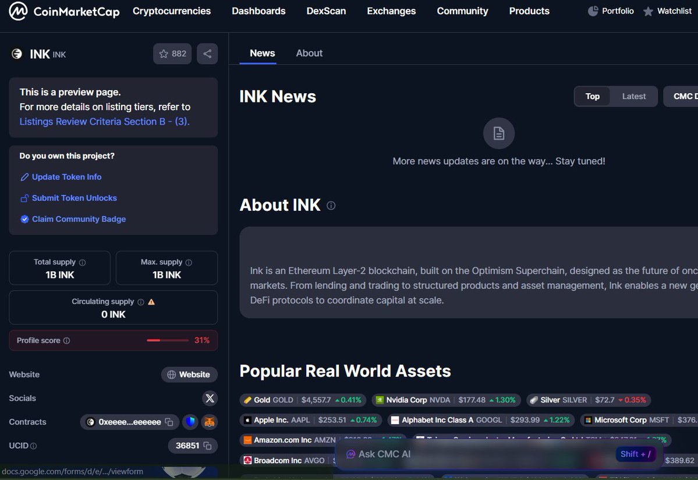
Task: Open the Gold GOLD asset chip
Action: point(303,400)
